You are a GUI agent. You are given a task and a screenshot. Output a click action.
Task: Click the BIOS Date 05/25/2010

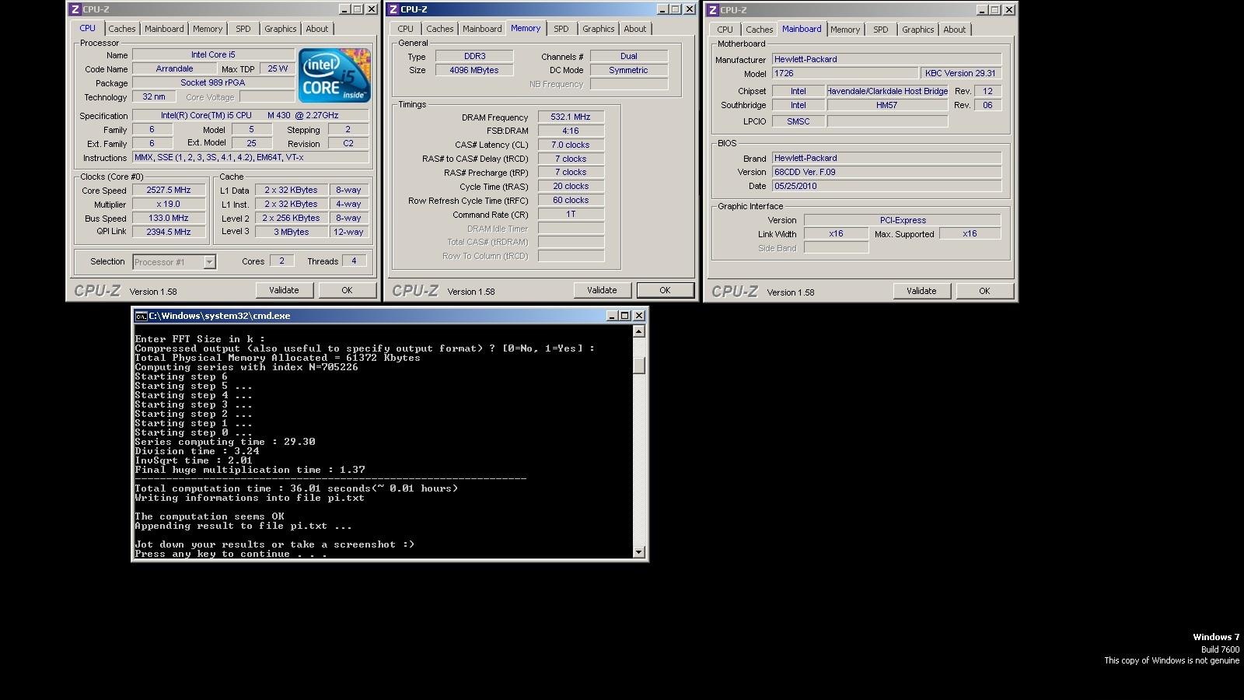[x=886, y=186]
